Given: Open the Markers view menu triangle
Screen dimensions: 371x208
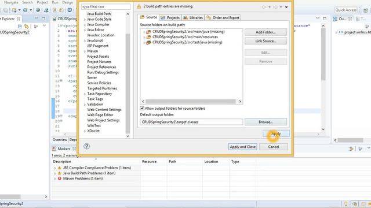Looking at the screenshot, I should coord(369,148).
